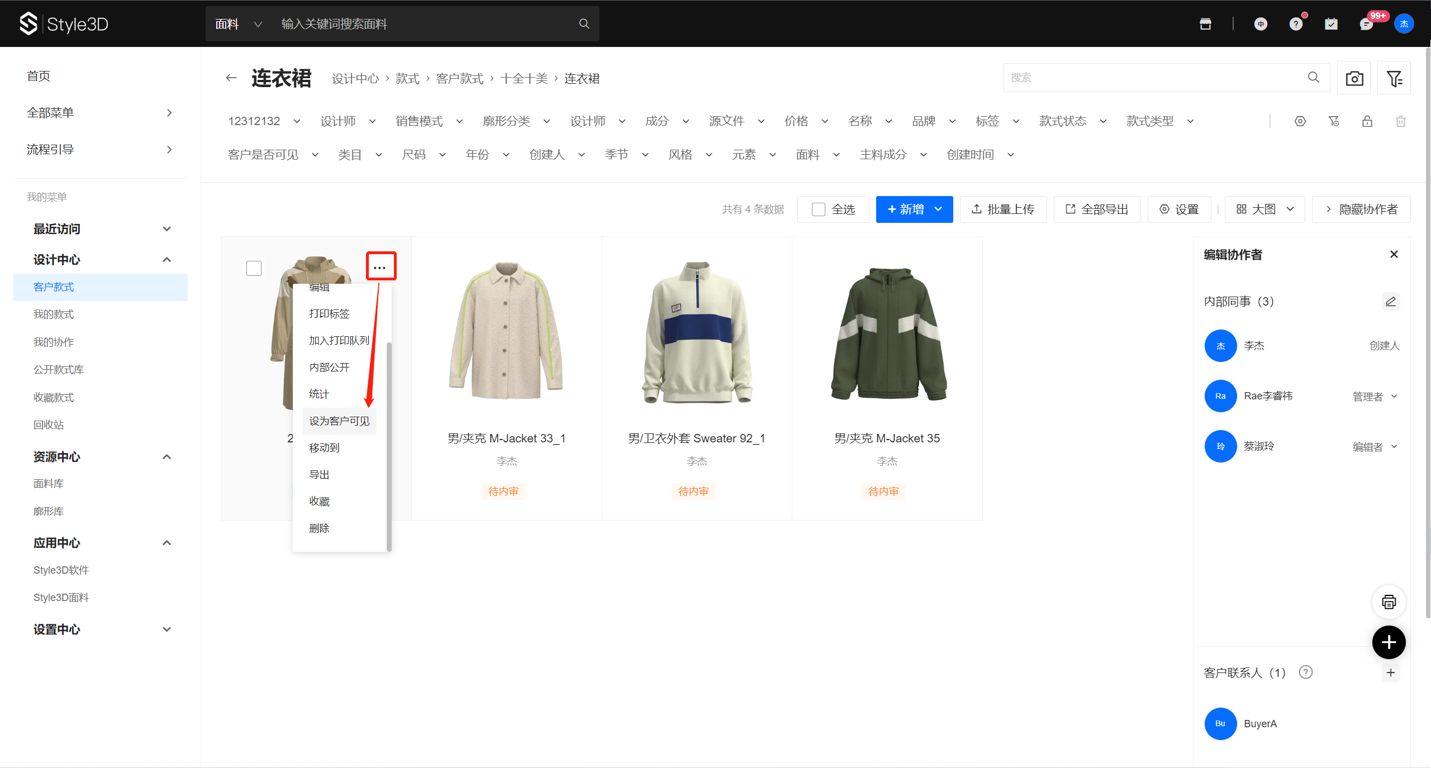Check the first garment card checkbox
The height and width of the screenshot is (768, 1431).
(x=254, y=269)
